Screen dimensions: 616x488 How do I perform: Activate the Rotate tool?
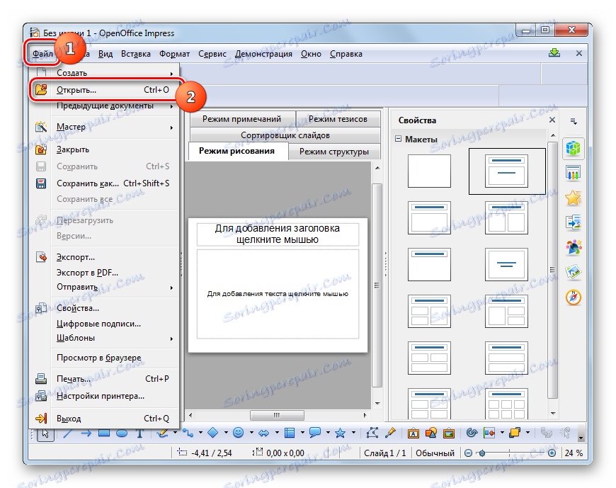(472, 433)
